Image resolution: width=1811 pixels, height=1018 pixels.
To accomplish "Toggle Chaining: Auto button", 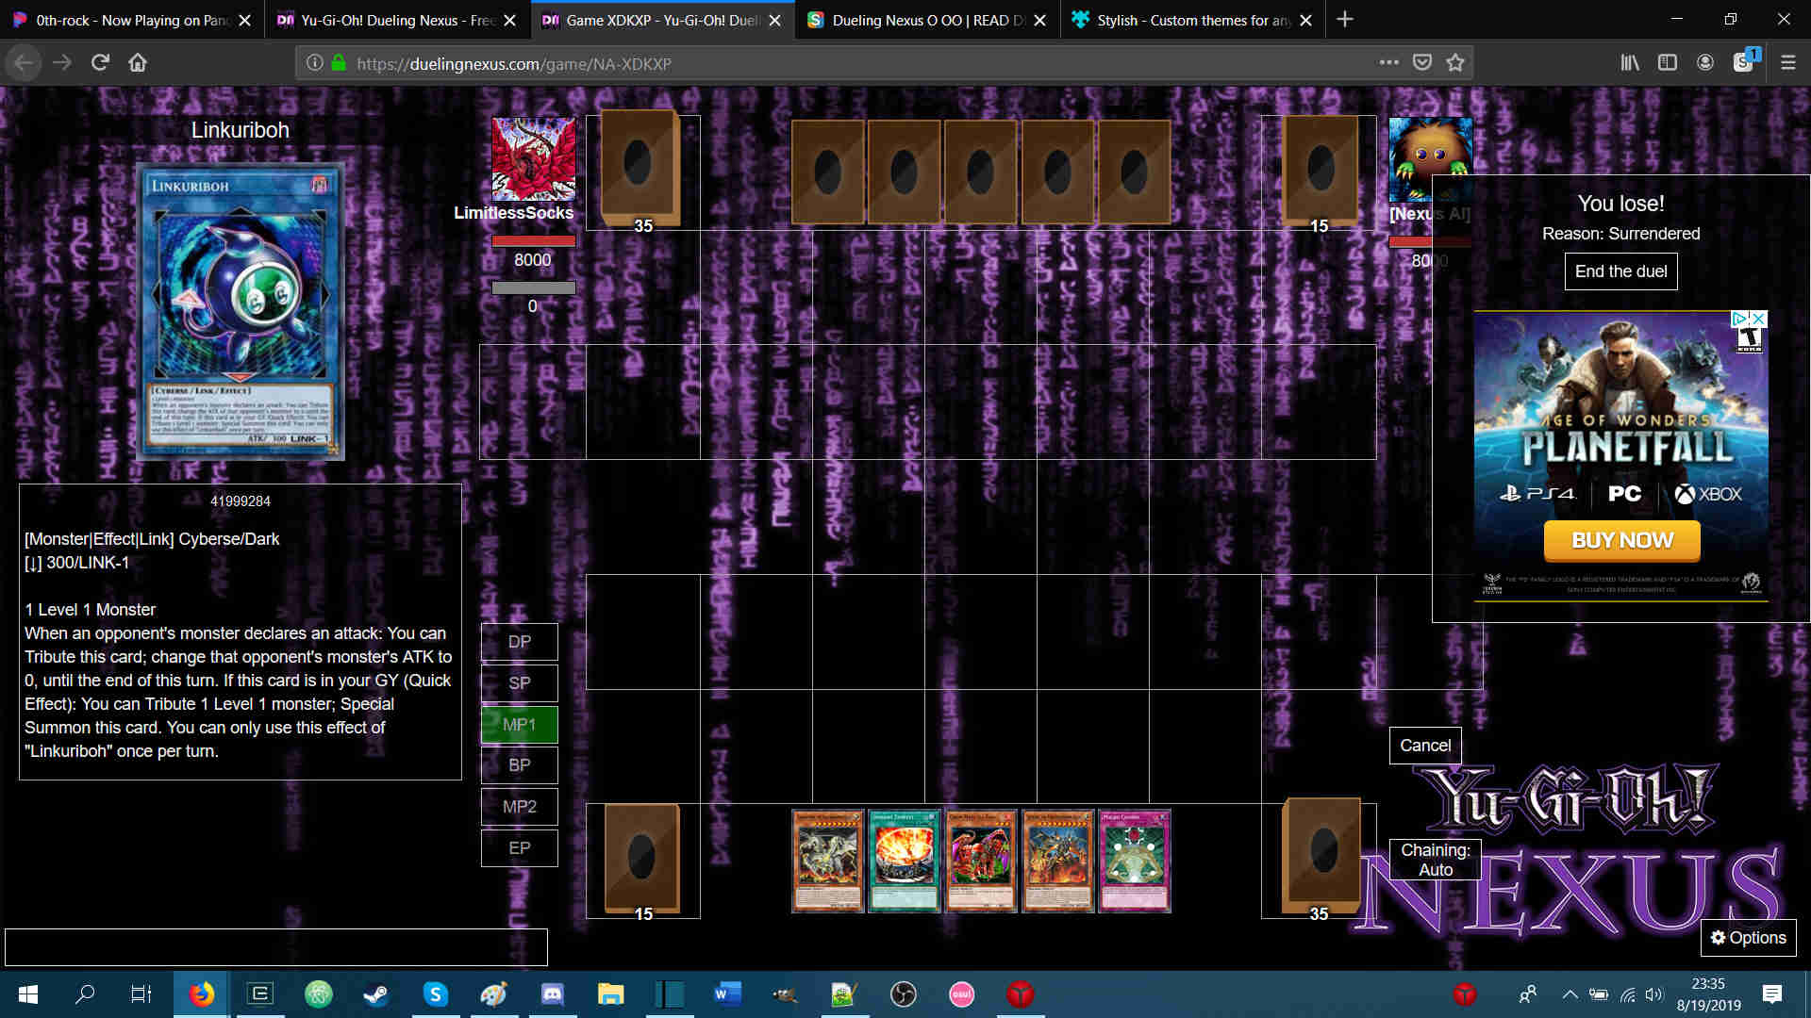I will [1435, 860].
